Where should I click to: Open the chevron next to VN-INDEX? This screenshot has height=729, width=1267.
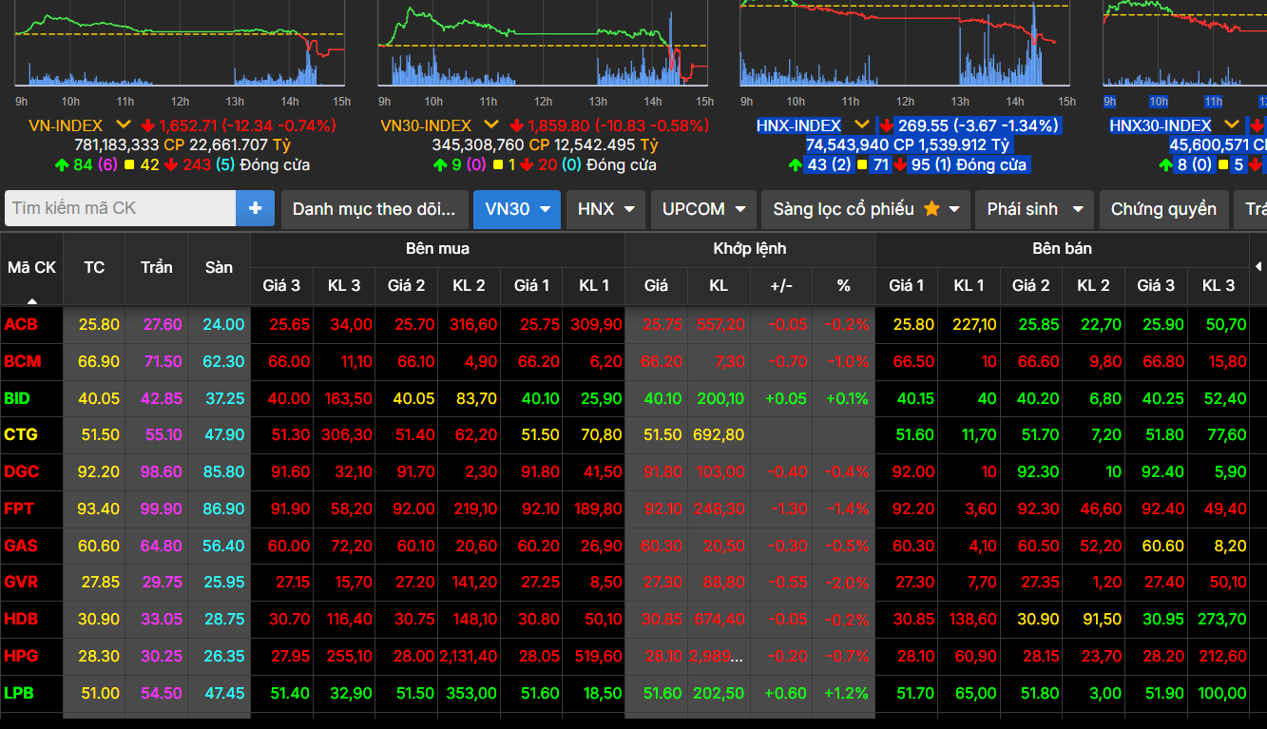tap(124, 125)
